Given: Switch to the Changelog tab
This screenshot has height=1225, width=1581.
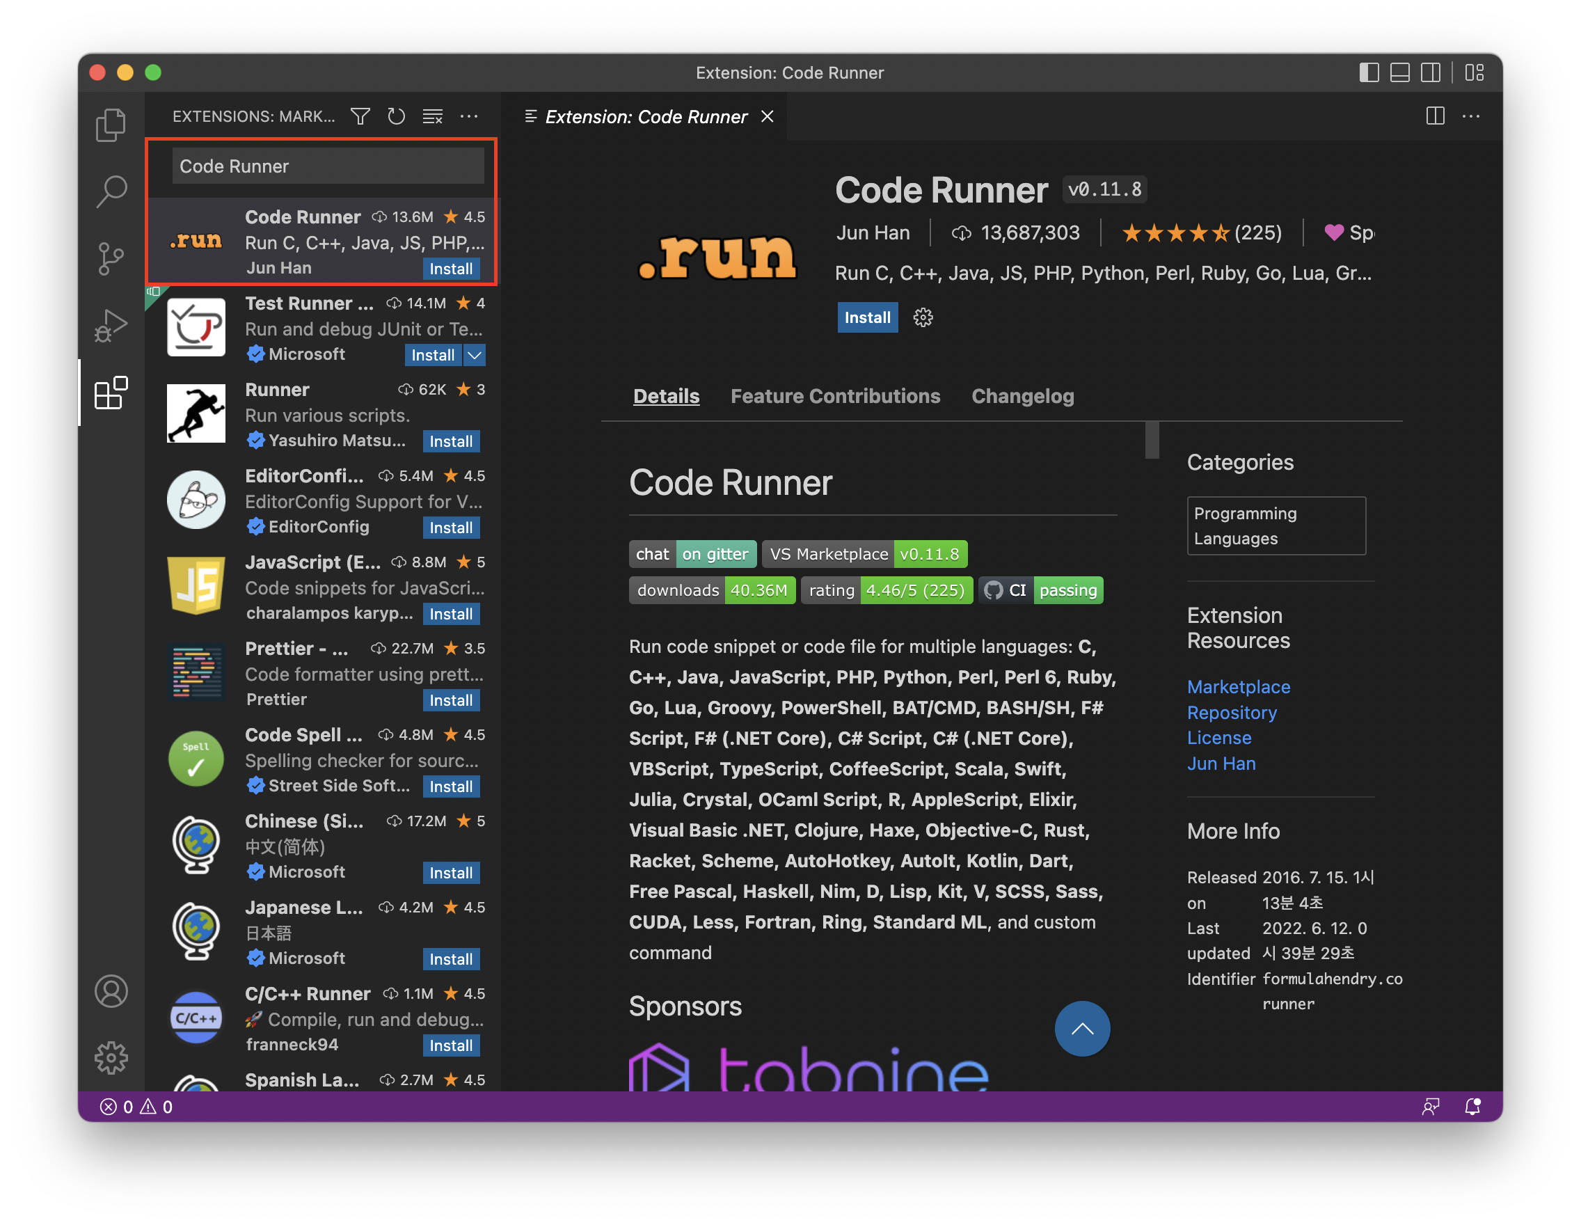Looking at the screenshot, I should (1022, 396).
